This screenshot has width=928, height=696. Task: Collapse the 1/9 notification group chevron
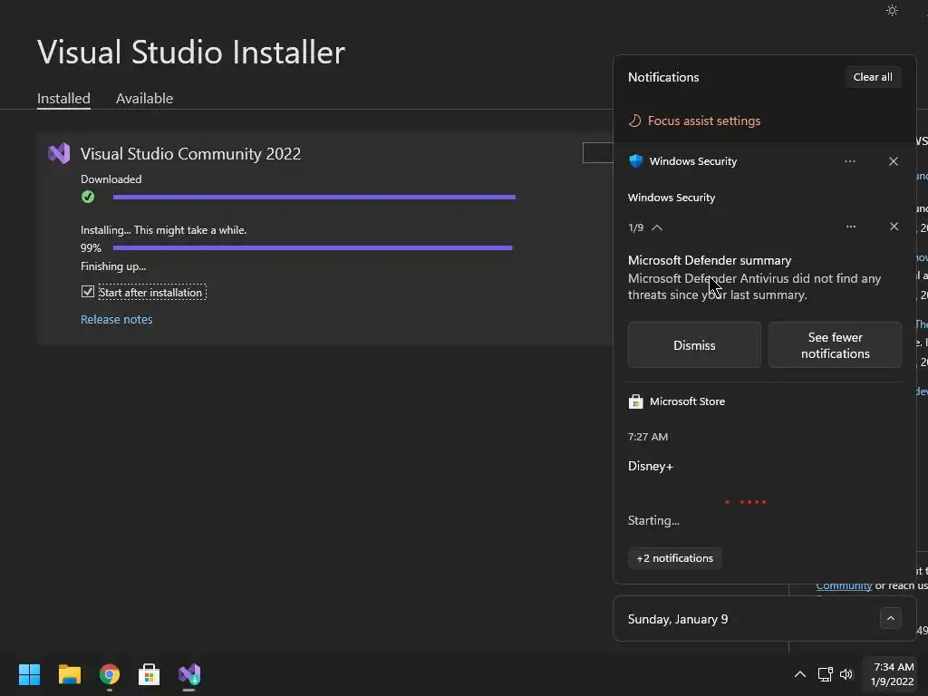[x=657, y=227]
